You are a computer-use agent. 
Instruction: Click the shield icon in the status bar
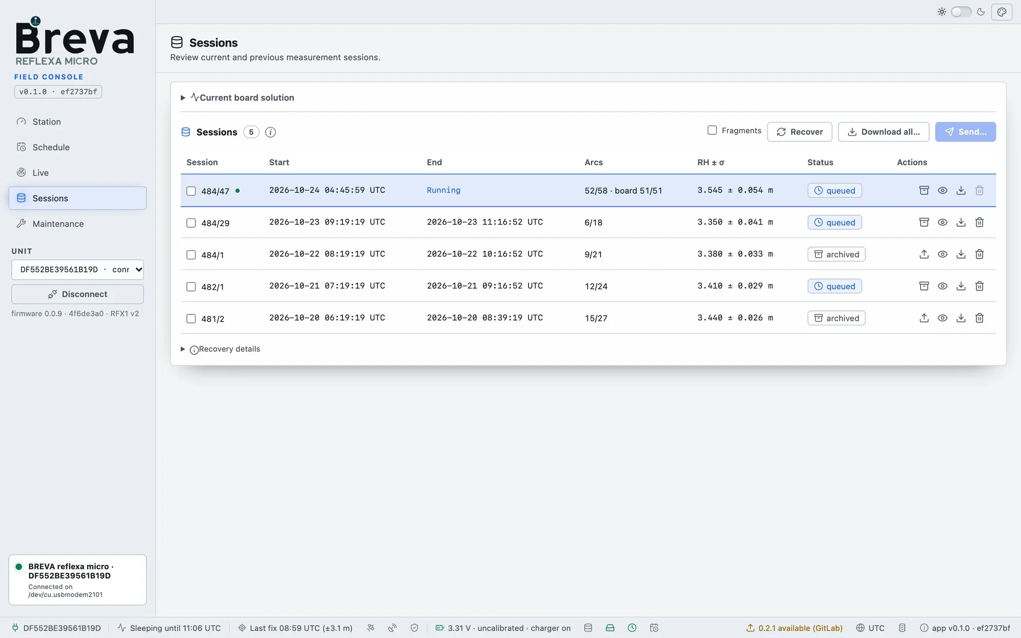click(415, 628)
